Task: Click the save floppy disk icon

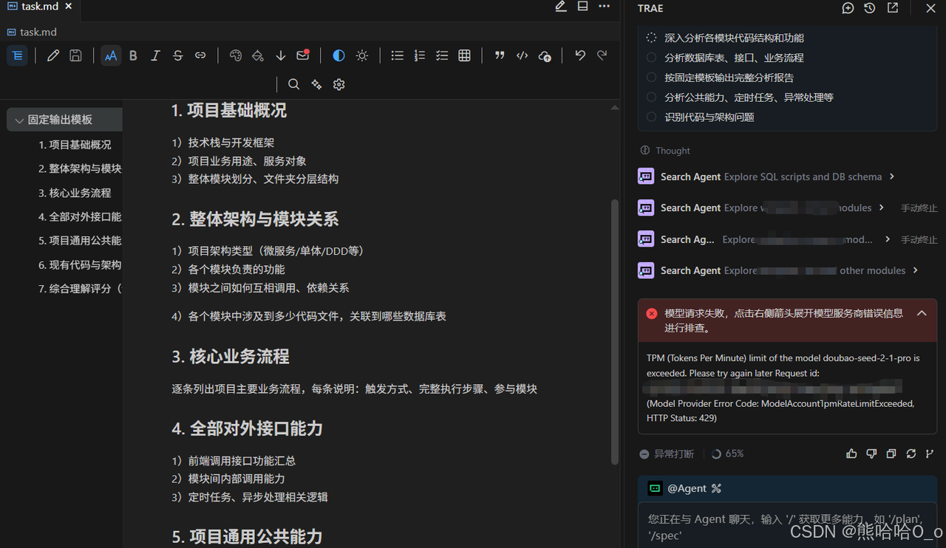Action: [x=75, y=55]
